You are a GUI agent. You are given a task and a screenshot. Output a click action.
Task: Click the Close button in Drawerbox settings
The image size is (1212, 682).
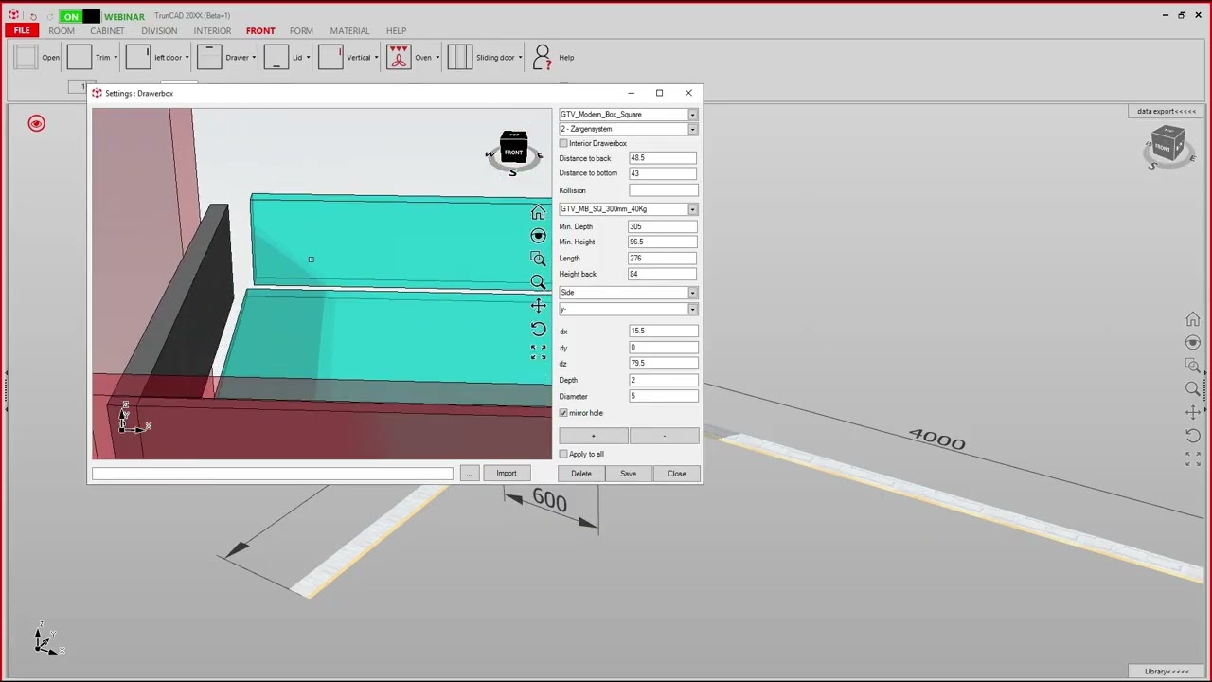[677, 474]
